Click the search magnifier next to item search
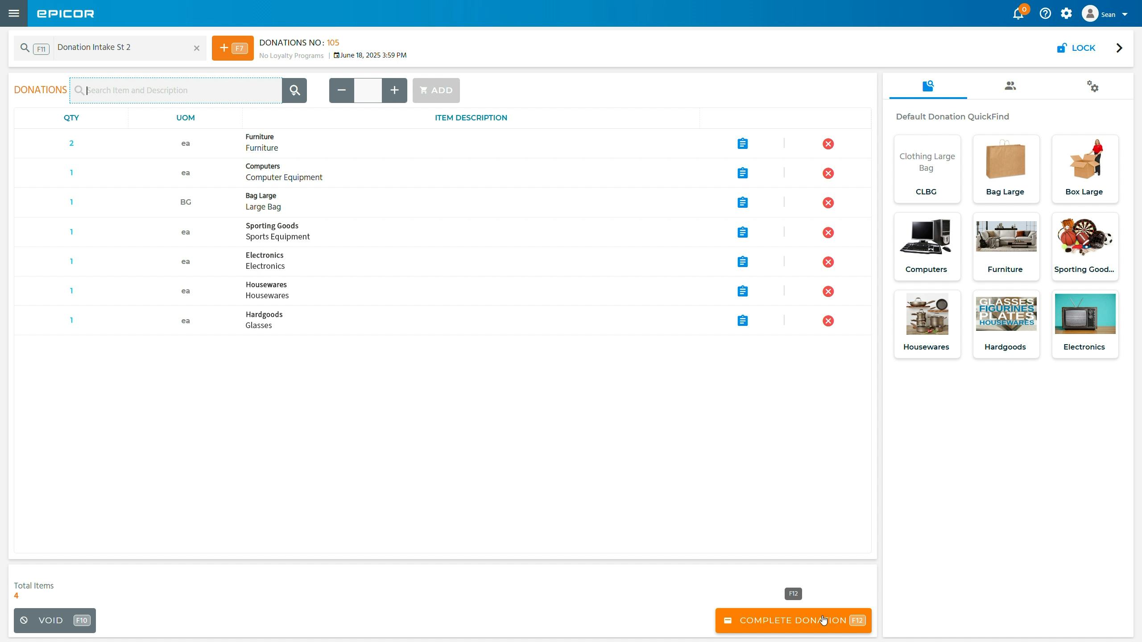1142x642 pixels. pos(294,90)
